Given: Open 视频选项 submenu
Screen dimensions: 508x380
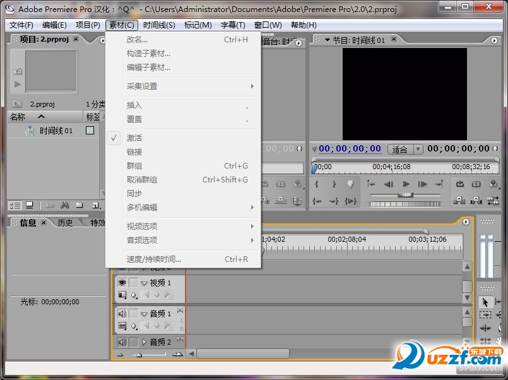Looking at the screenshot, I should 192,226.
